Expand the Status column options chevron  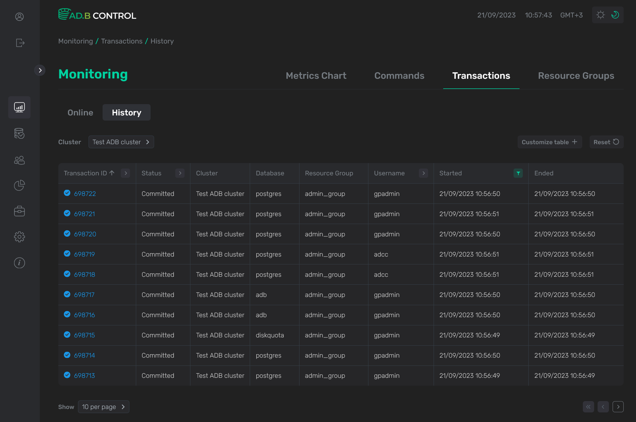180,173
